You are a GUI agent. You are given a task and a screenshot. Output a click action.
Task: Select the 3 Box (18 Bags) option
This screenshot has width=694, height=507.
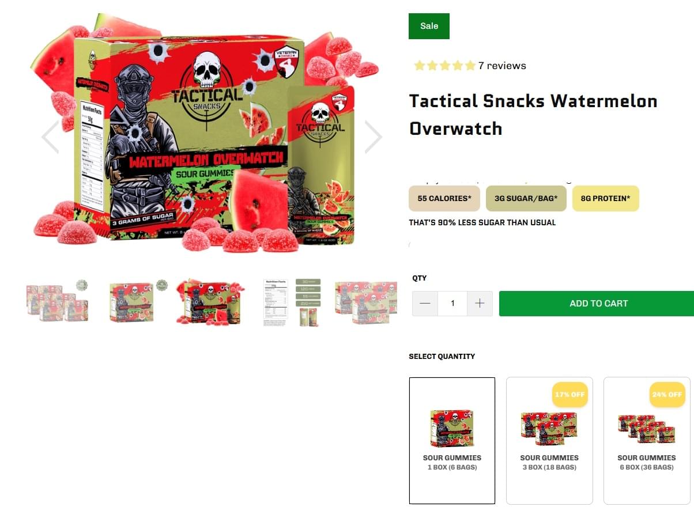point(549,441)
